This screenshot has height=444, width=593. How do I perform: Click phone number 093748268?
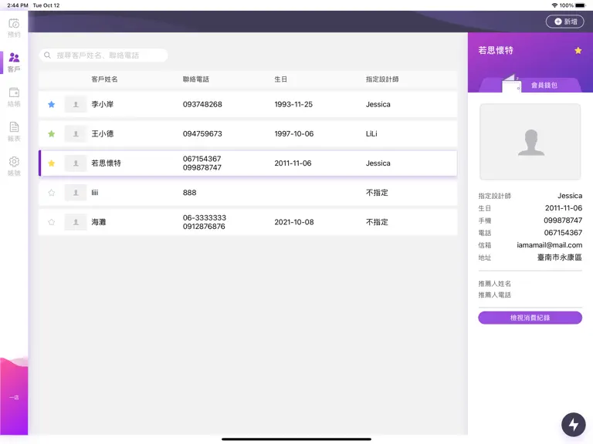pos(202,104)
